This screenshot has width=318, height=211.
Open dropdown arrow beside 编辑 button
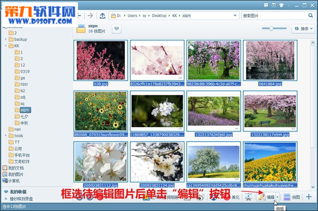tap(277, 197)
